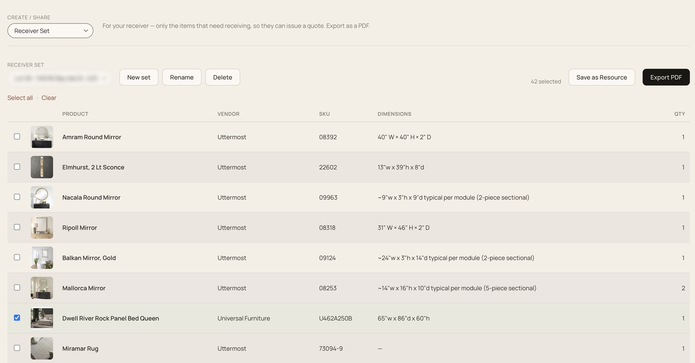Click SKU 09963
The image size is (695, 363).
pos(328,197)
